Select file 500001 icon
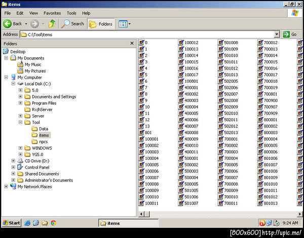Screen dimensions: 304x238 (x=181, y=158)
